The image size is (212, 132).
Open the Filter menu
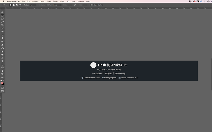pyautogui.click(x=62, y=1)
